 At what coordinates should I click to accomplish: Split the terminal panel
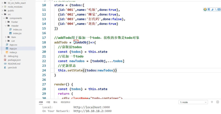click(218, 102)
